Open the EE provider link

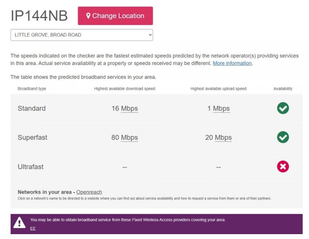pyautogui.click(x=33, y=229)
